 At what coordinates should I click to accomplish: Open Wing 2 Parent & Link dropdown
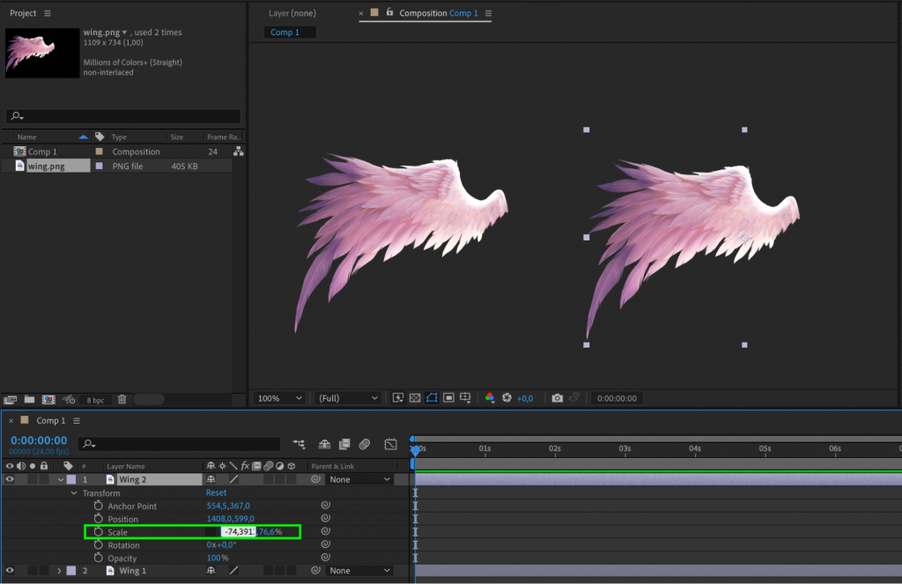coord(359,479)
